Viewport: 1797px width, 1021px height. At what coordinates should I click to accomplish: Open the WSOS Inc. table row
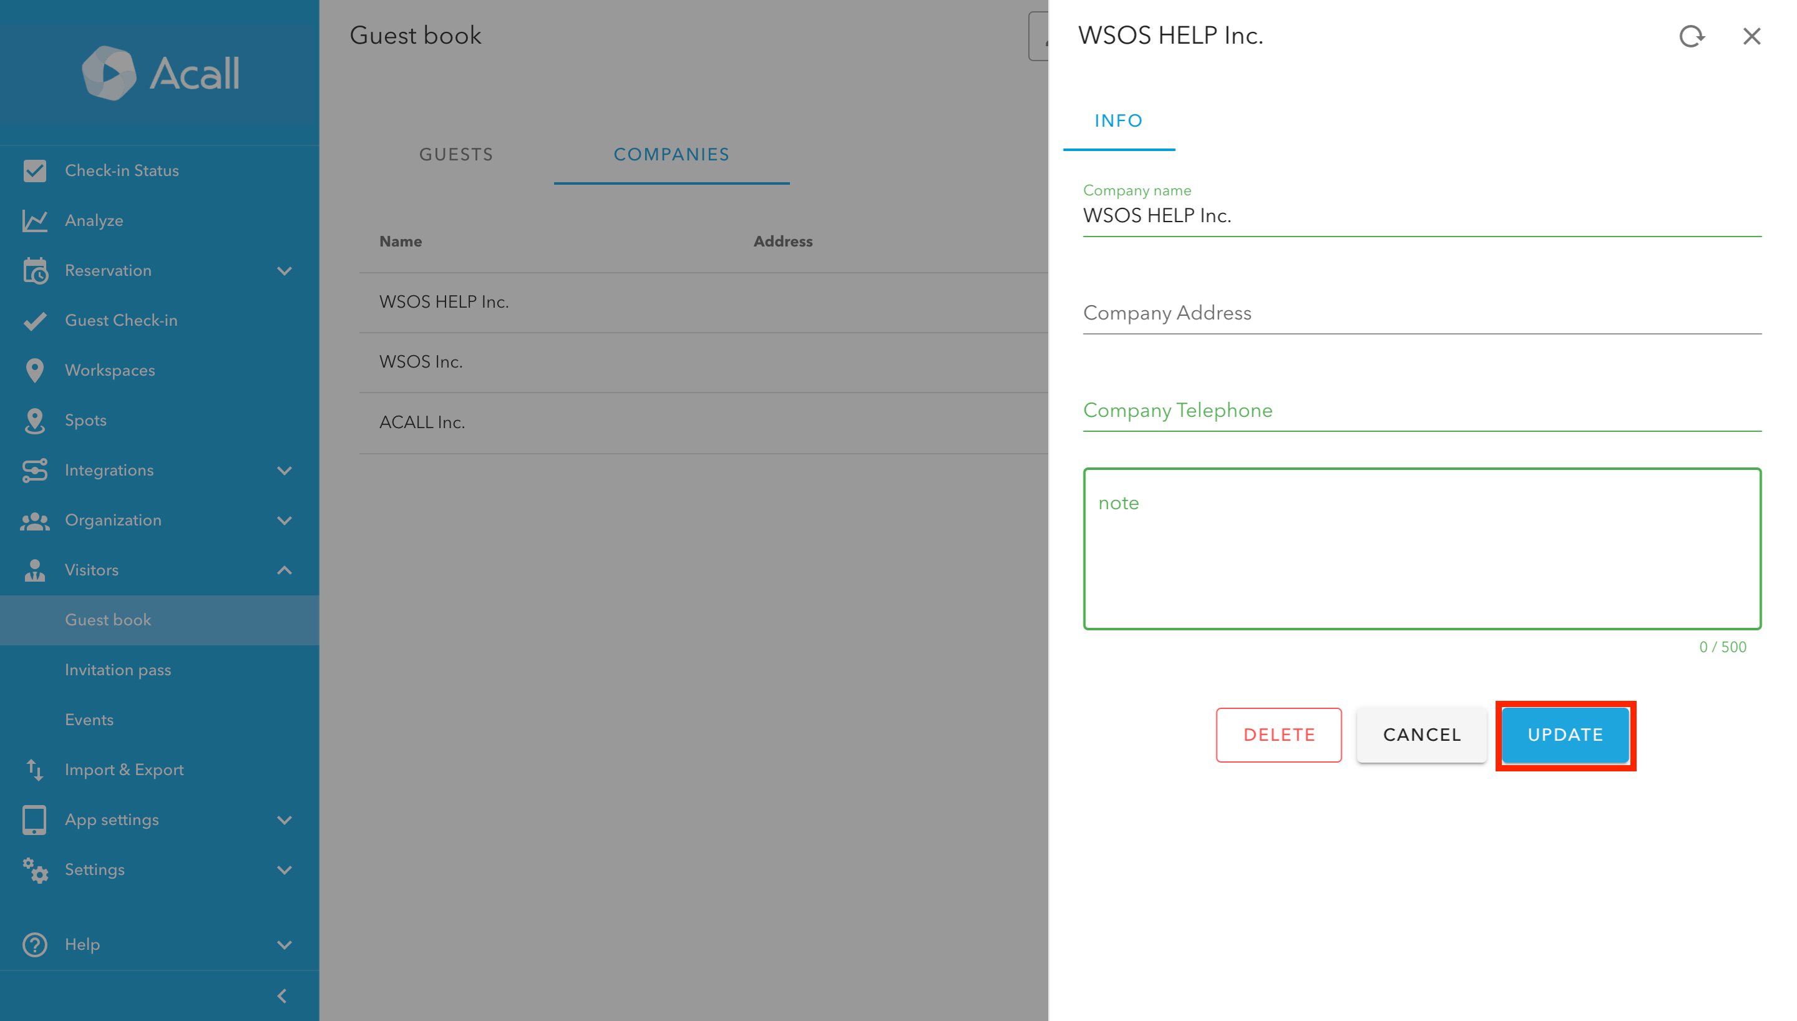point(704,362)
